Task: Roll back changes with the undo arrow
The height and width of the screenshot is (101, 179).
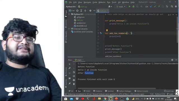Action: coord(167,6)
